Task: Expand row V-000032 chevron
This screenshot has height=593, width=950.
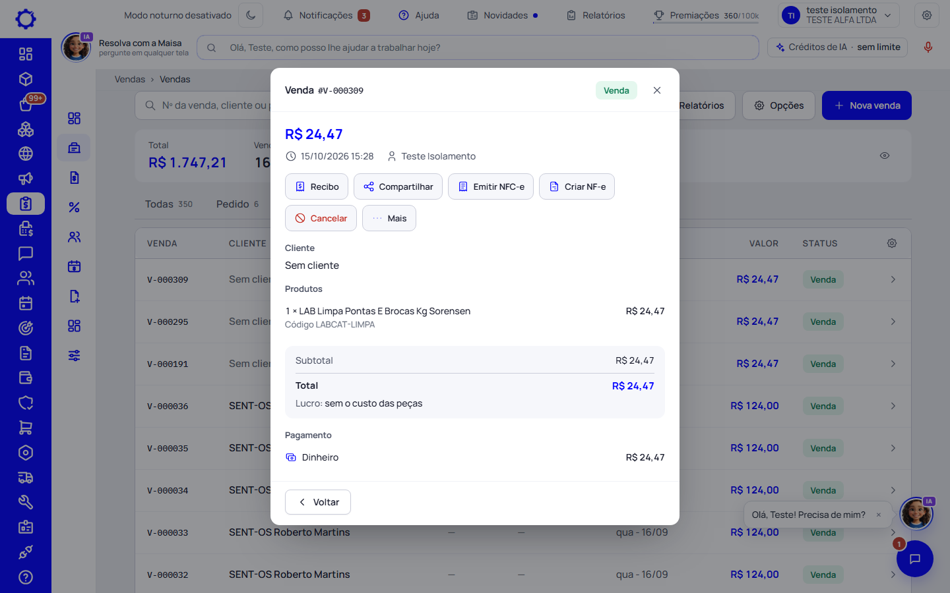Action: coord(893,575)
